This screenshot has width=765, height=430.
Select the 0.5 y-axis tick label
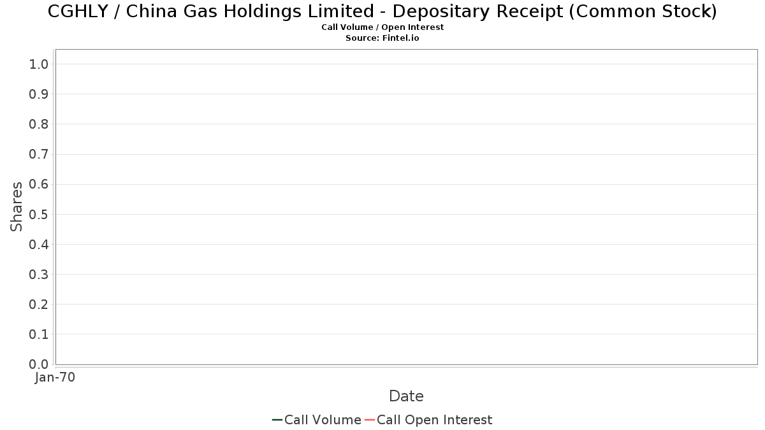39,214
